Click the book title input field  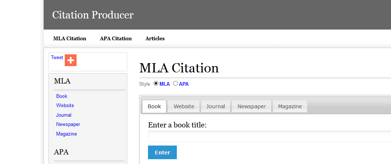point(269,136)
